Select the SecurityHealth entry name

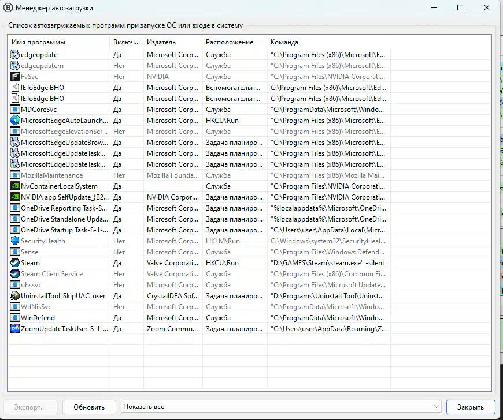tap(43, 241)
